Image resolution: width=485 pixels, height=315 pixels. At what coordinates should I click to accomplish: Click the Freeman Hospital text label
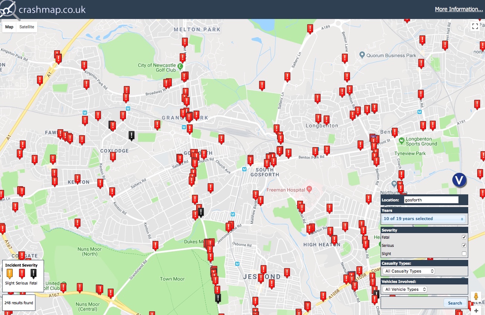[x=286, y=190]
